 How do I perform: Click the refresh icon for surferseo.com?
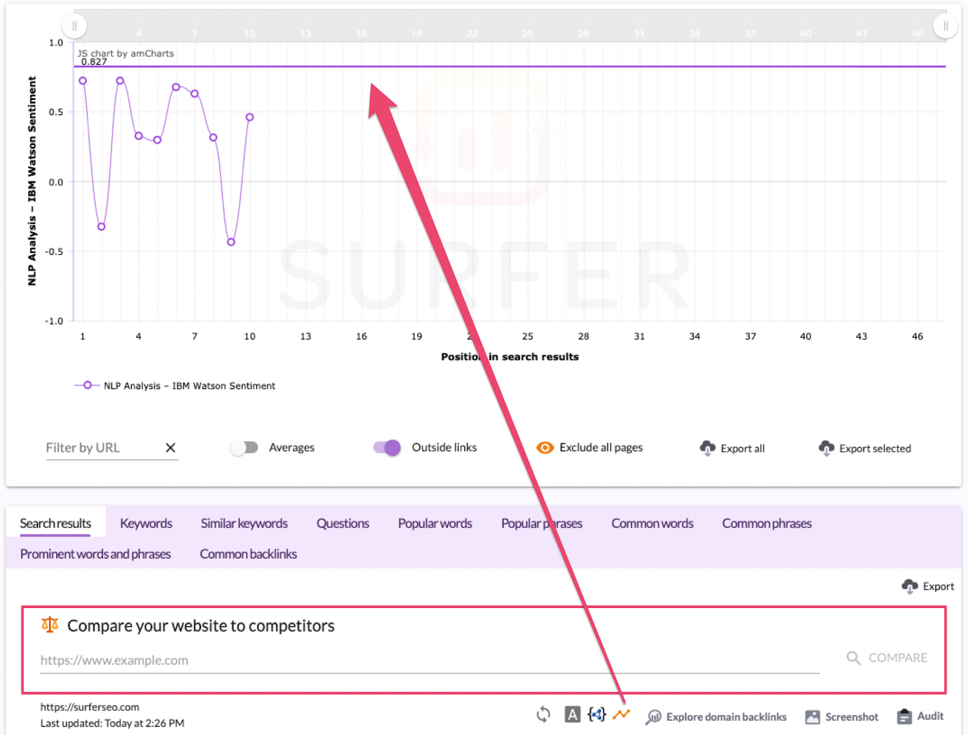click(x=543, y=714)
